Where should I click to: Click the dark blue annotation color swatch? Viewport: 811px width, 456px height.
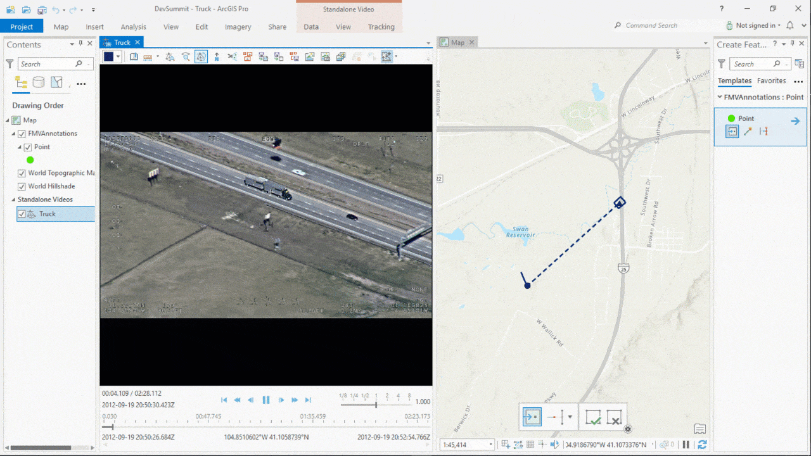(x=108, y=56)
